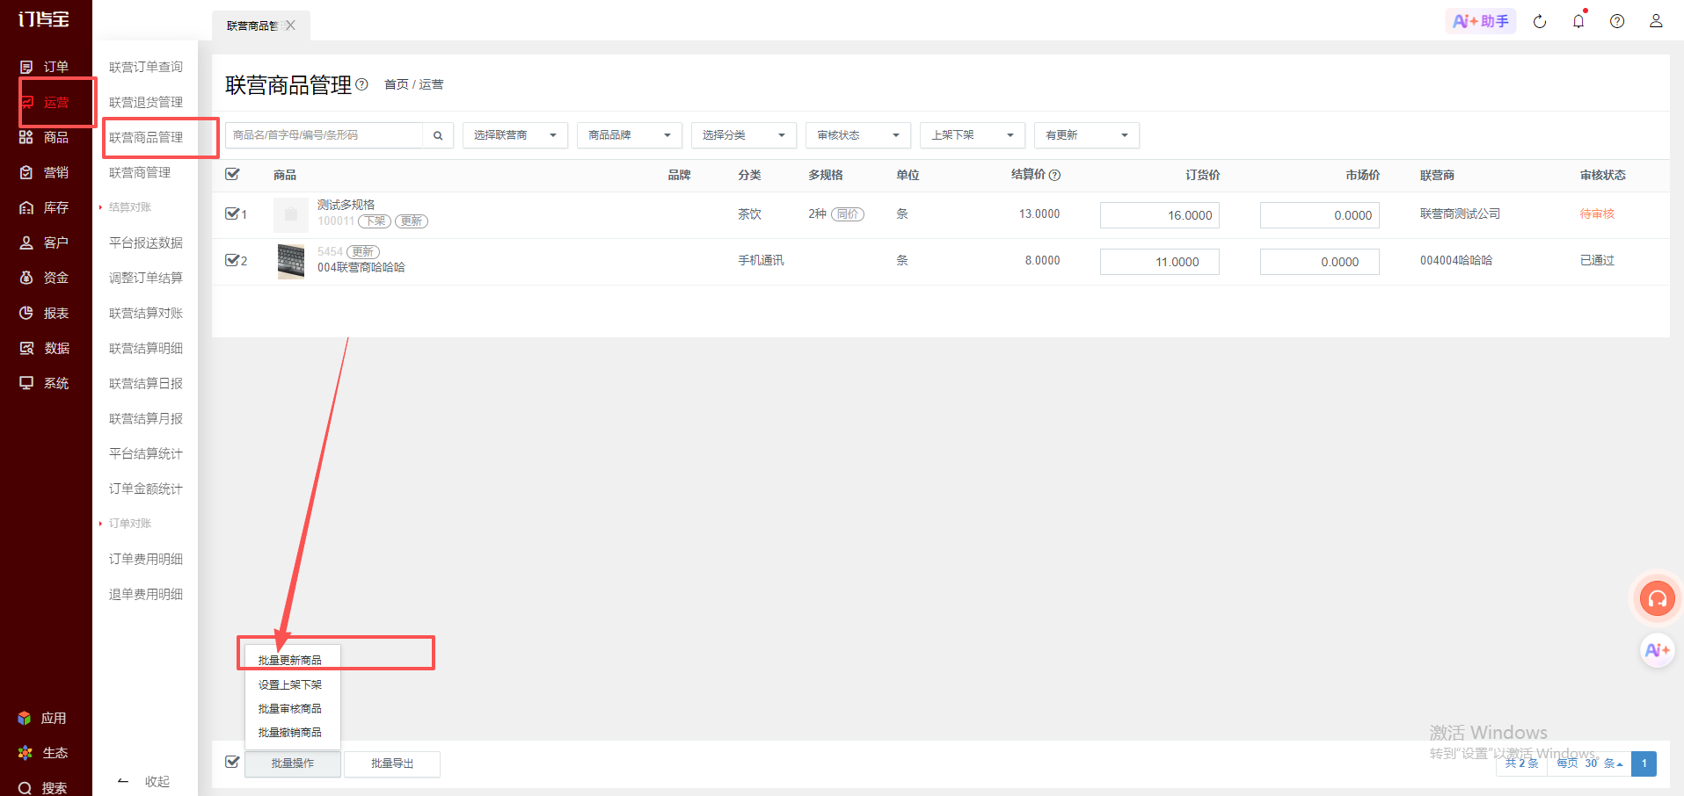
Task: Open 生态 at the sidebar bottom
Action: click(42, 753)
